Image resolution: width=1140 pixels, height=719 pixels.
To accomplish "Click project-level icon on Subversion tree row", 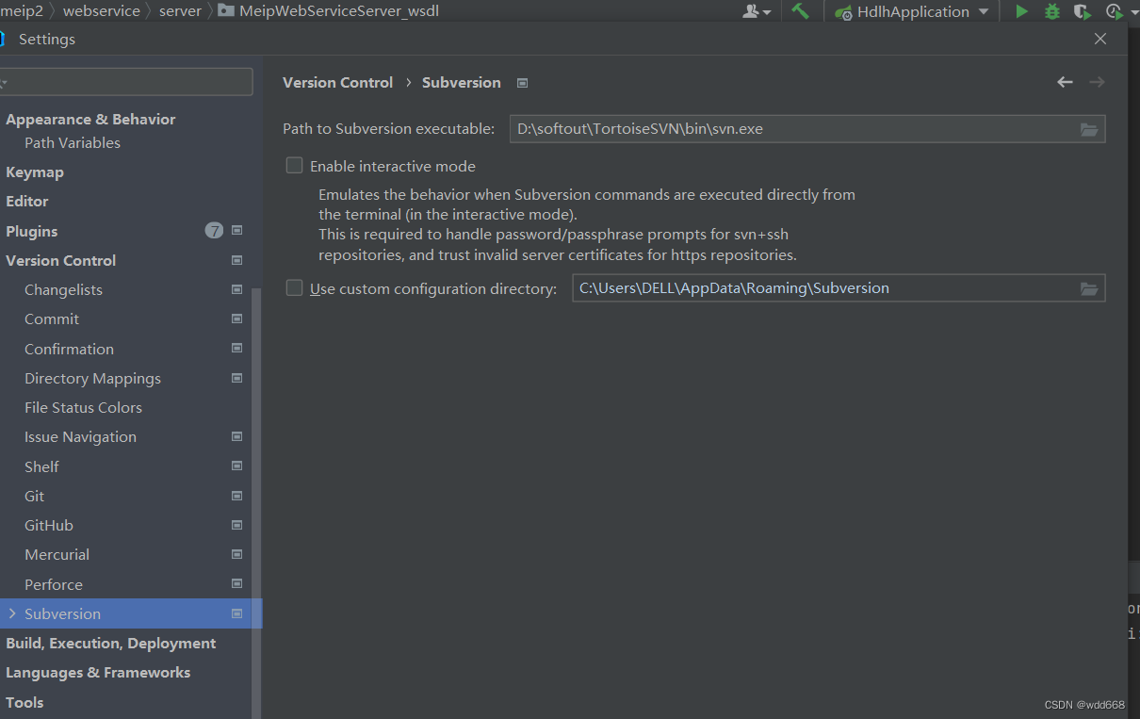I will 236,613.
